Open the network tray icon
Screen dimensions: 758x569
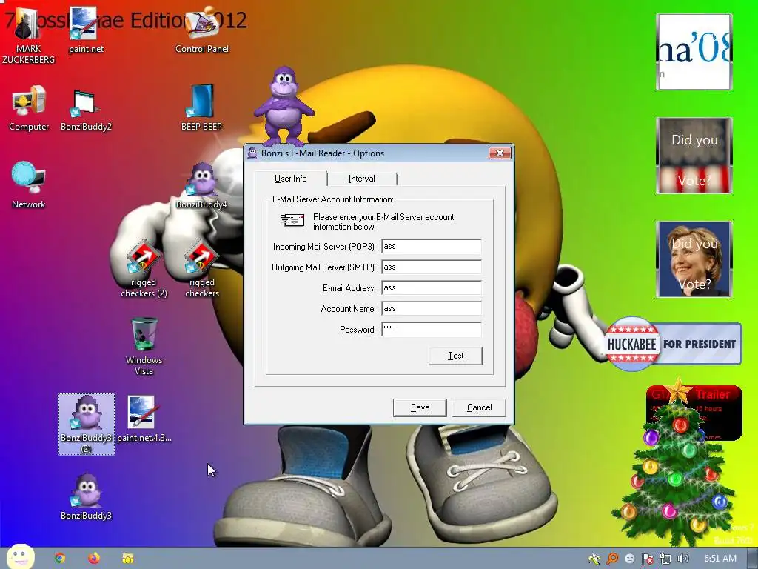pos(665,559)
